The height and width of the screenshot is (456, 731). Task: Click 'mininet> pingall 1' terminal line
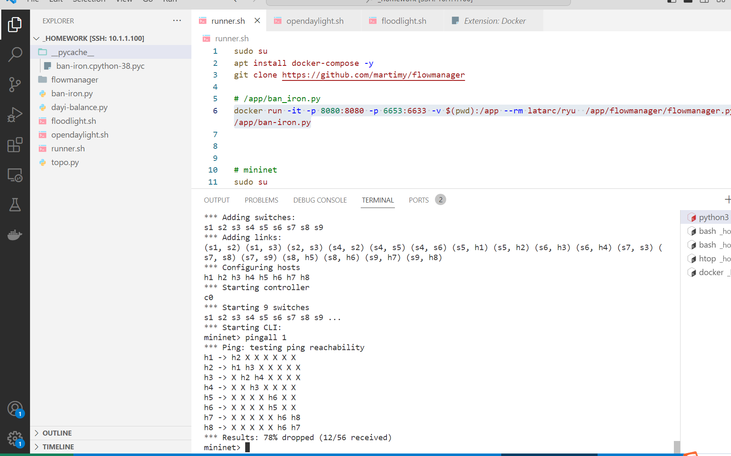(245, 337)
